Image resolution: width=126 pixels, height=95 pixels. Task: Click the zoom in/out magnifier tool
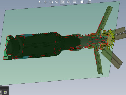57,2
